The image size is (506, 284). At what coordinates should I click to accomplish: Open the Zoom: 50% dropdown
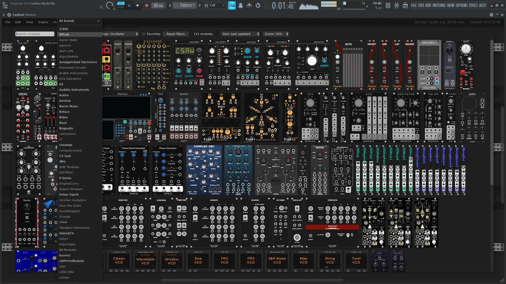point(276,34)
